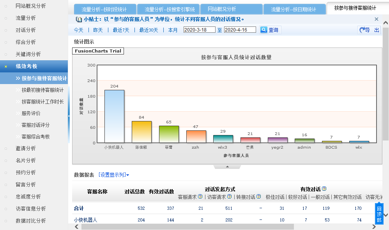Click help icon next to 客服请求

[x=200, y=197]
